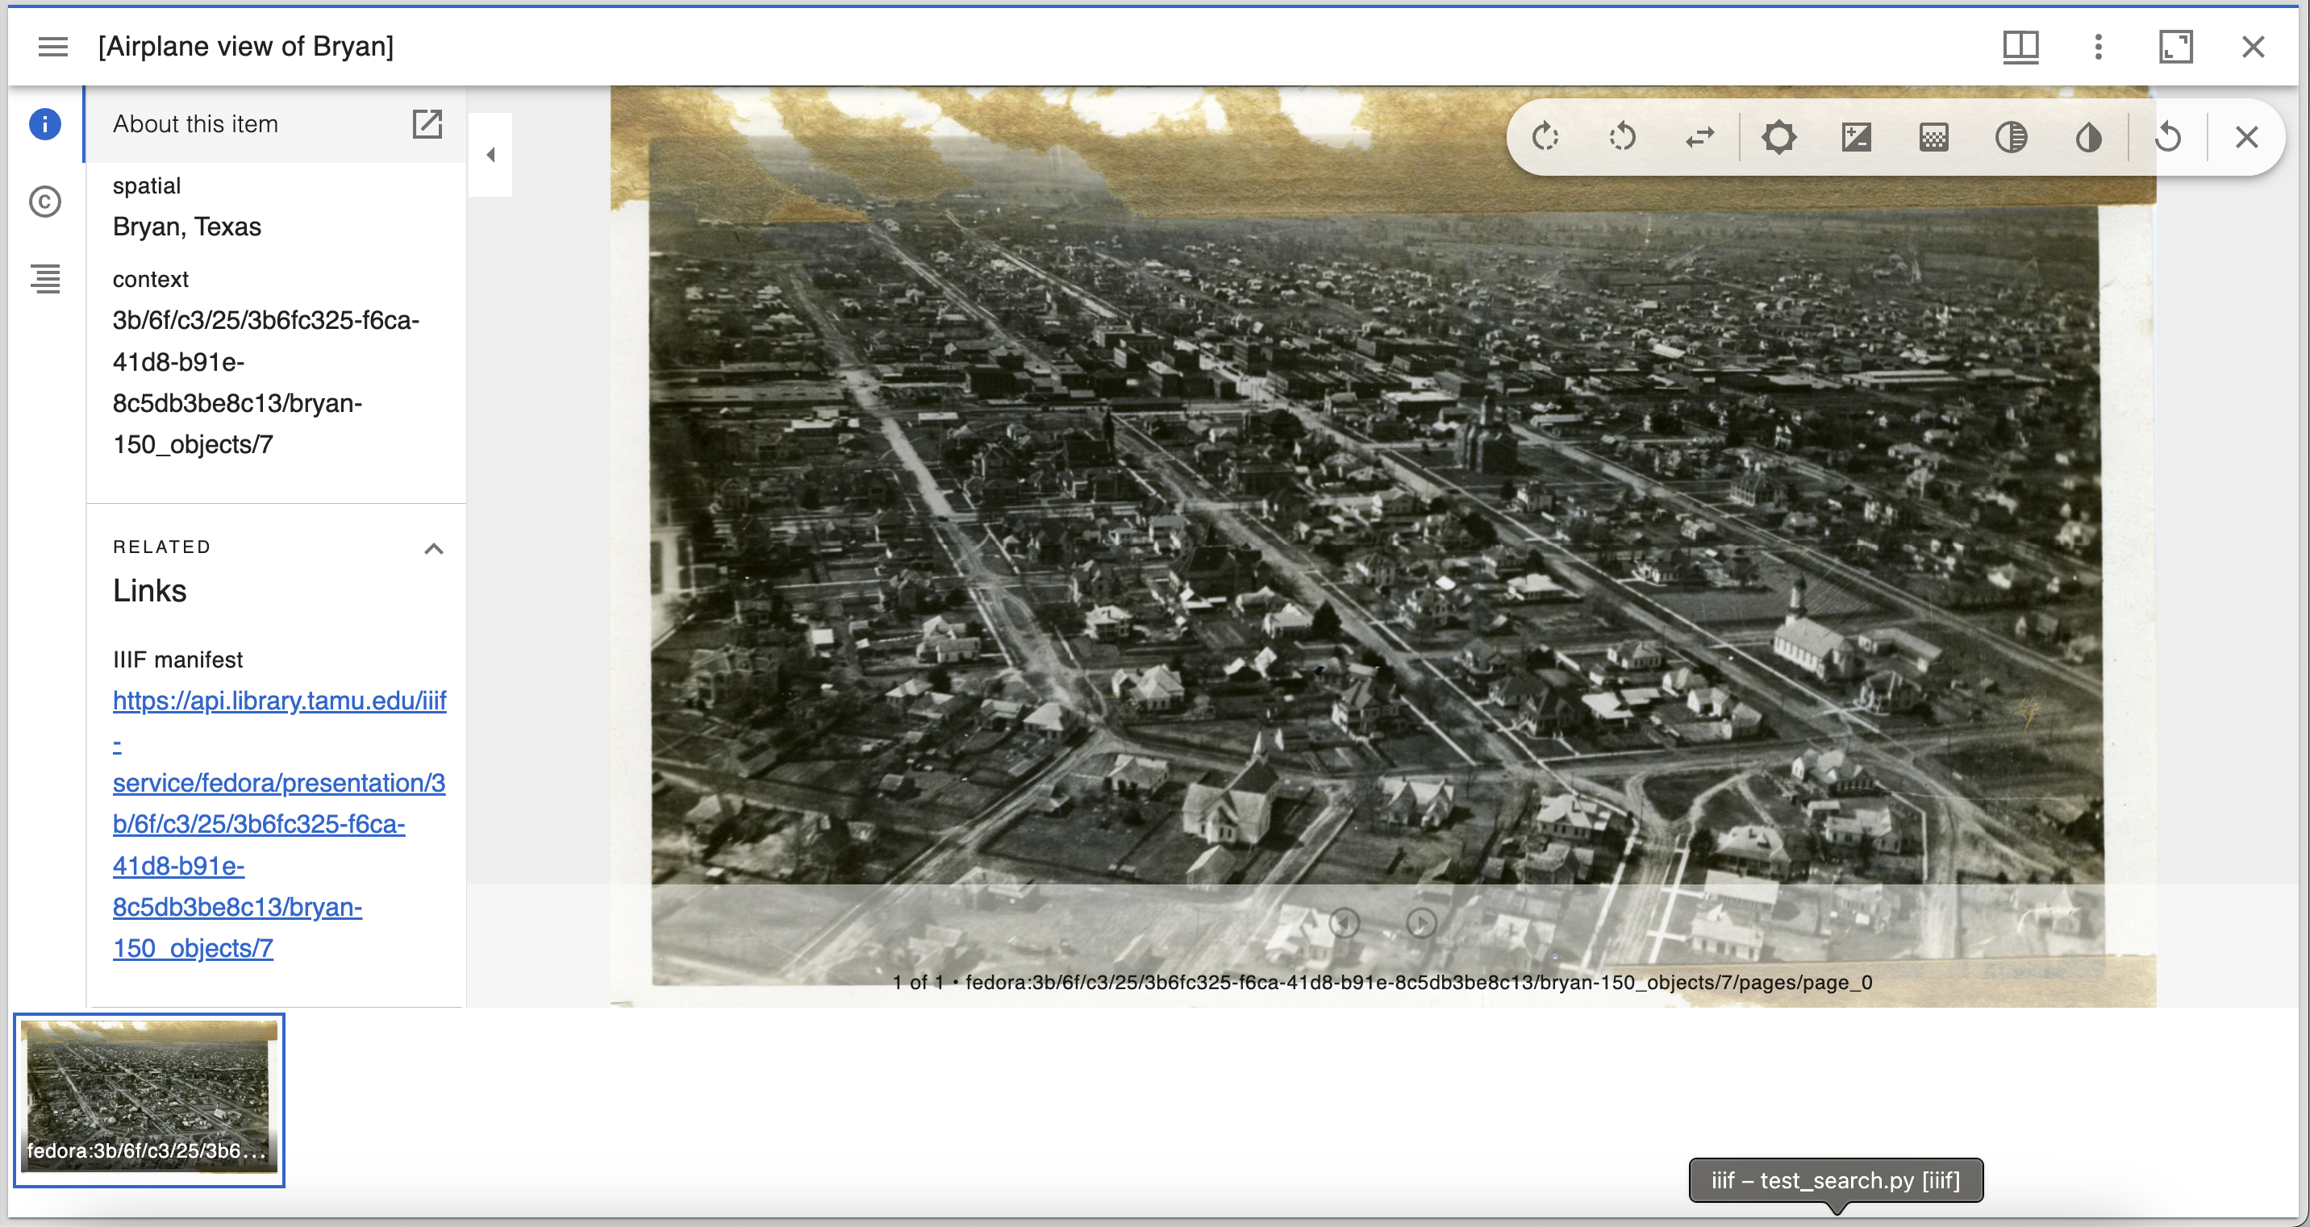Toggle the About this item info panel
The image size is (2310, 1227).
click(x=45, y=125)
